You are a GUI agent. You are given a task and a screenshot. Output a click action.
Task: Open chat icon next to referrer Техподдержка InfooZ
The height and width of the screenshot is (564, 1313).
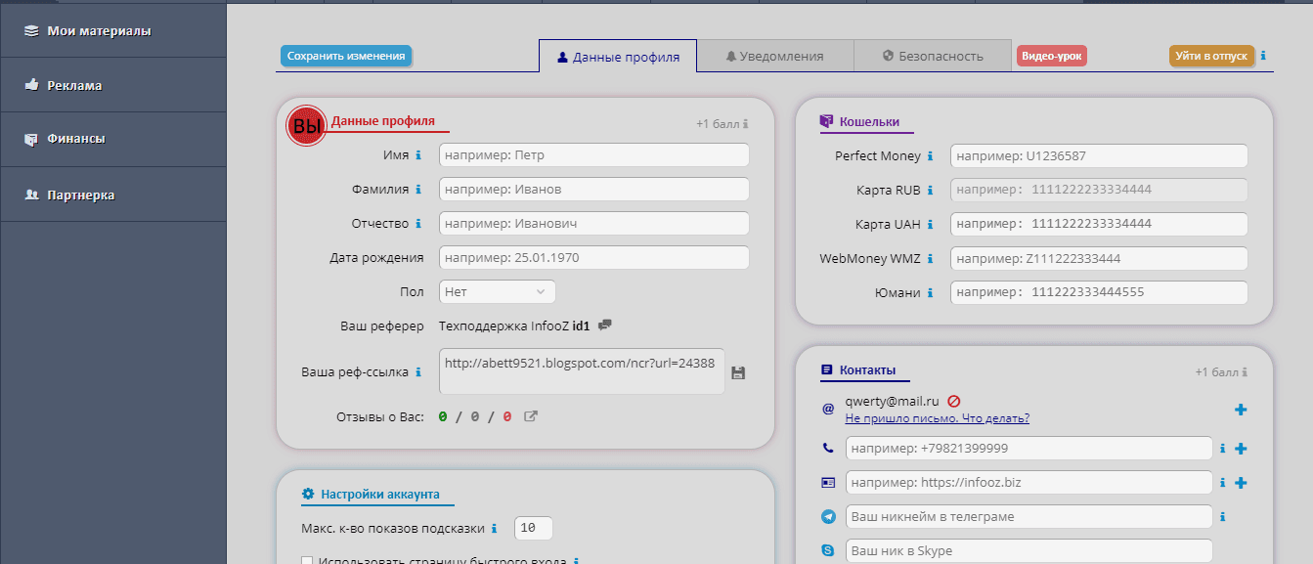pyautogui.click(x=605, y=325)
